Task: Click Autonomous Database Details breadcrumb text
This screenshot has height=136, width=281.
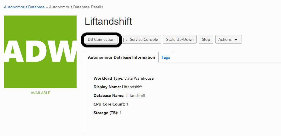Action: coord(76,7)
